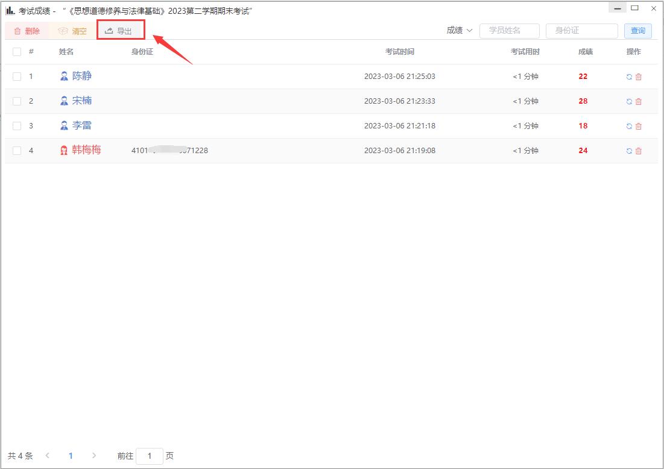Click the red female avatar beside 韩梅梅

(64, 150)
